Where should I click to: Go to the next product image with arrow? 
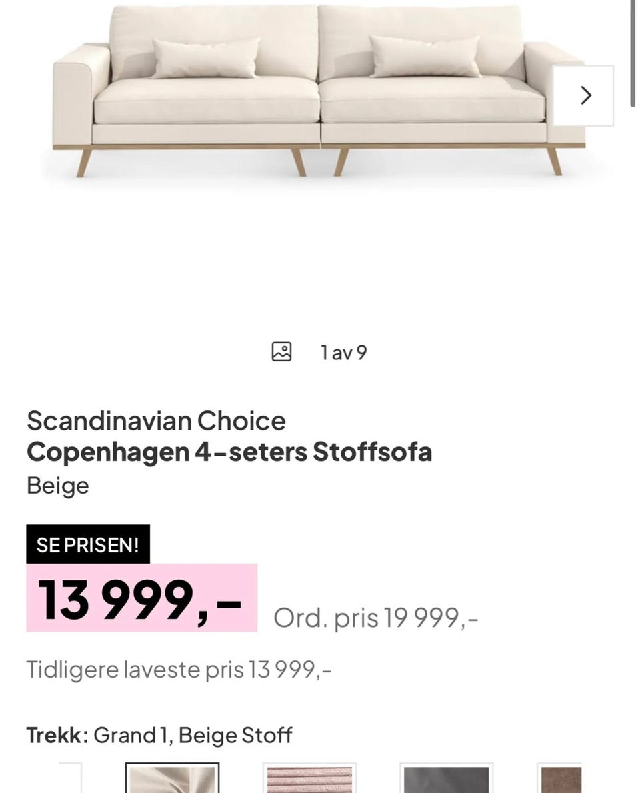(x=583, y=95)
